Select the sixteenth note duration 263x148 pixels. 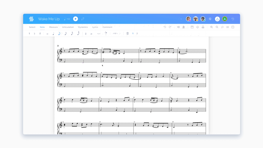tap(66, 34)
